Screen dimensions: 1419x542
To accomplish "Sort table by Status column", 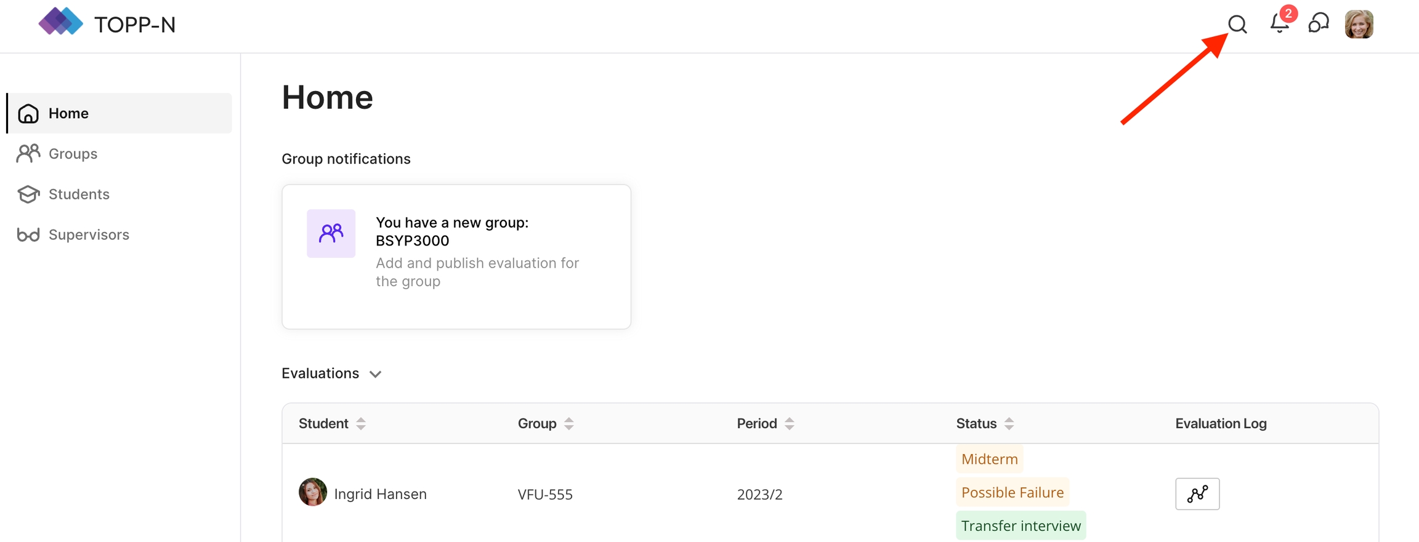I will (1009, 423).
